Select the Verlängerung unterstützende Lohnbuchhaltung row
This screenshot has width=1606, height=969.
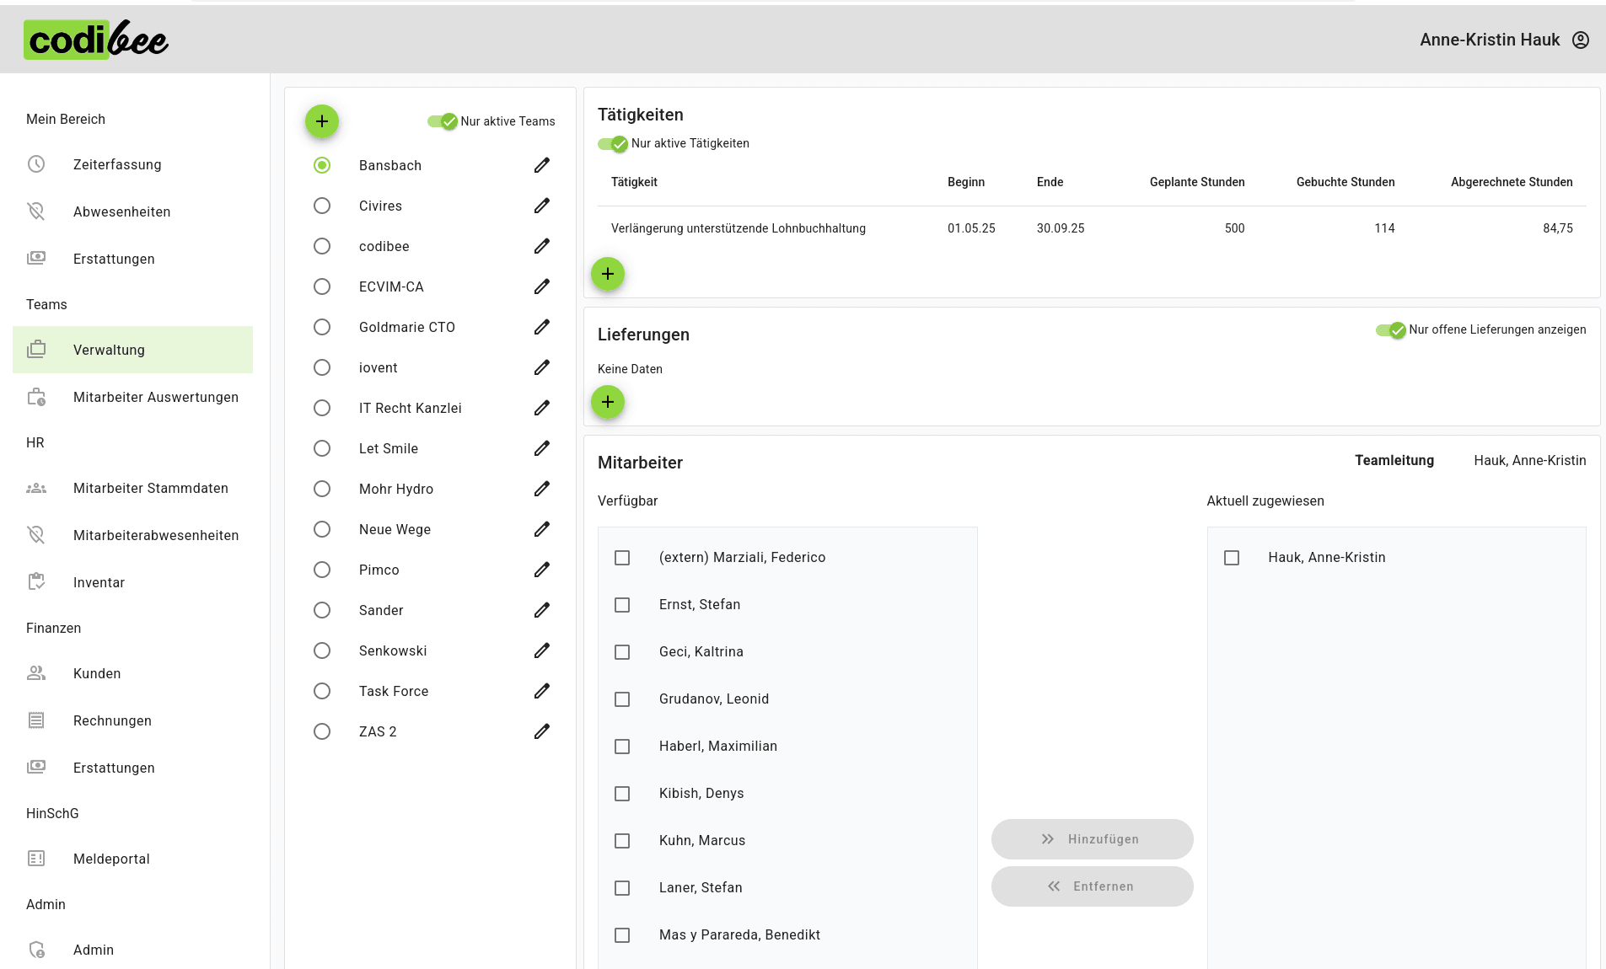[738, 228]
